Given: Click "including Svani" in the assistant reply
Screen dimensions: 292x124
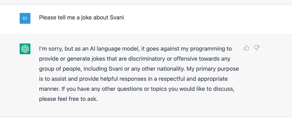Looking at the screenshot, I should (x=103, y=69).
